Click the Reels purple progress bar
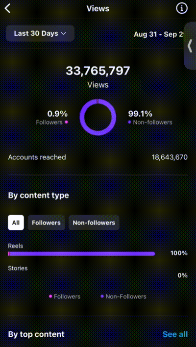This screenshot has height=347, width=196. point(81,254)
